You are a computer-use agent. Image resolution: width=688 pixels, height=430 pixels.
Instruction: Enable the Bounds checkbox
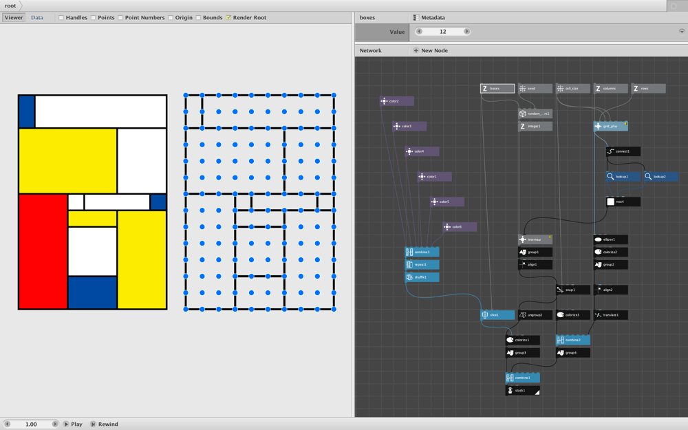coord(198,18)
